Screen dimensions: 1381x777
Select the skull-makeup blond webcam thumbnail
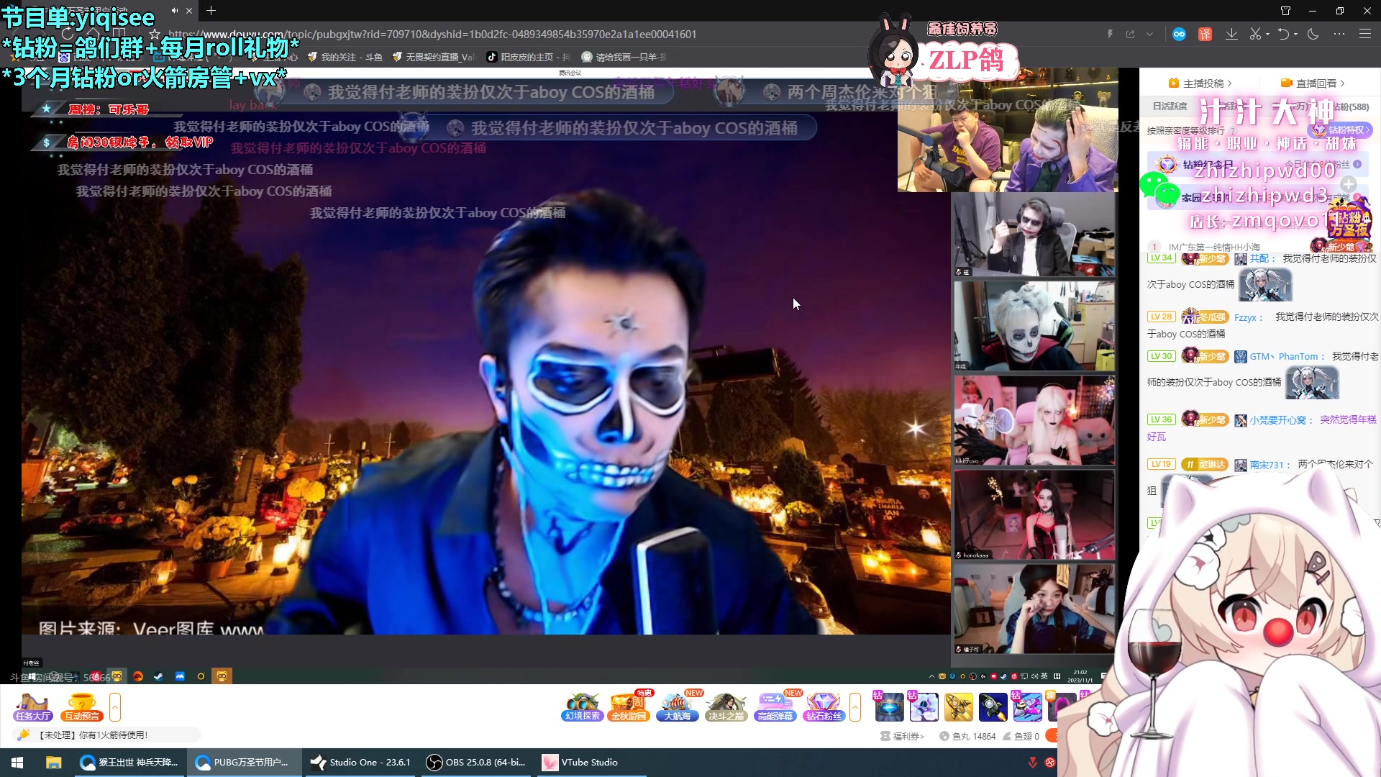(1034, 326)
